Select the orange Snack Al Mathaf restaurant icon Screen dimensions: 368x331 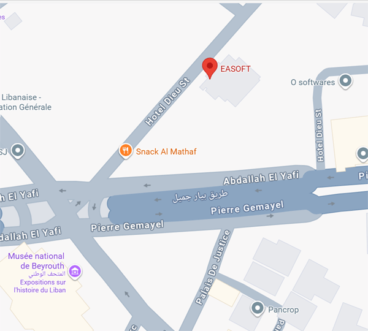[x=126, y=151]
